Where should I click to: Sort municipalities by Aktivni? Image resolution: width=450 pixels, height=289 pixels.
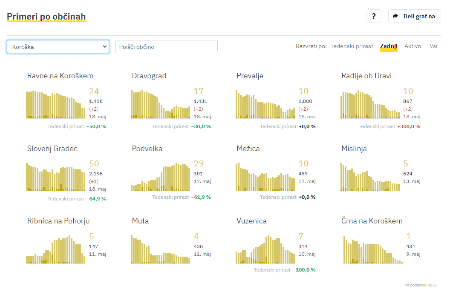(413, 46)
